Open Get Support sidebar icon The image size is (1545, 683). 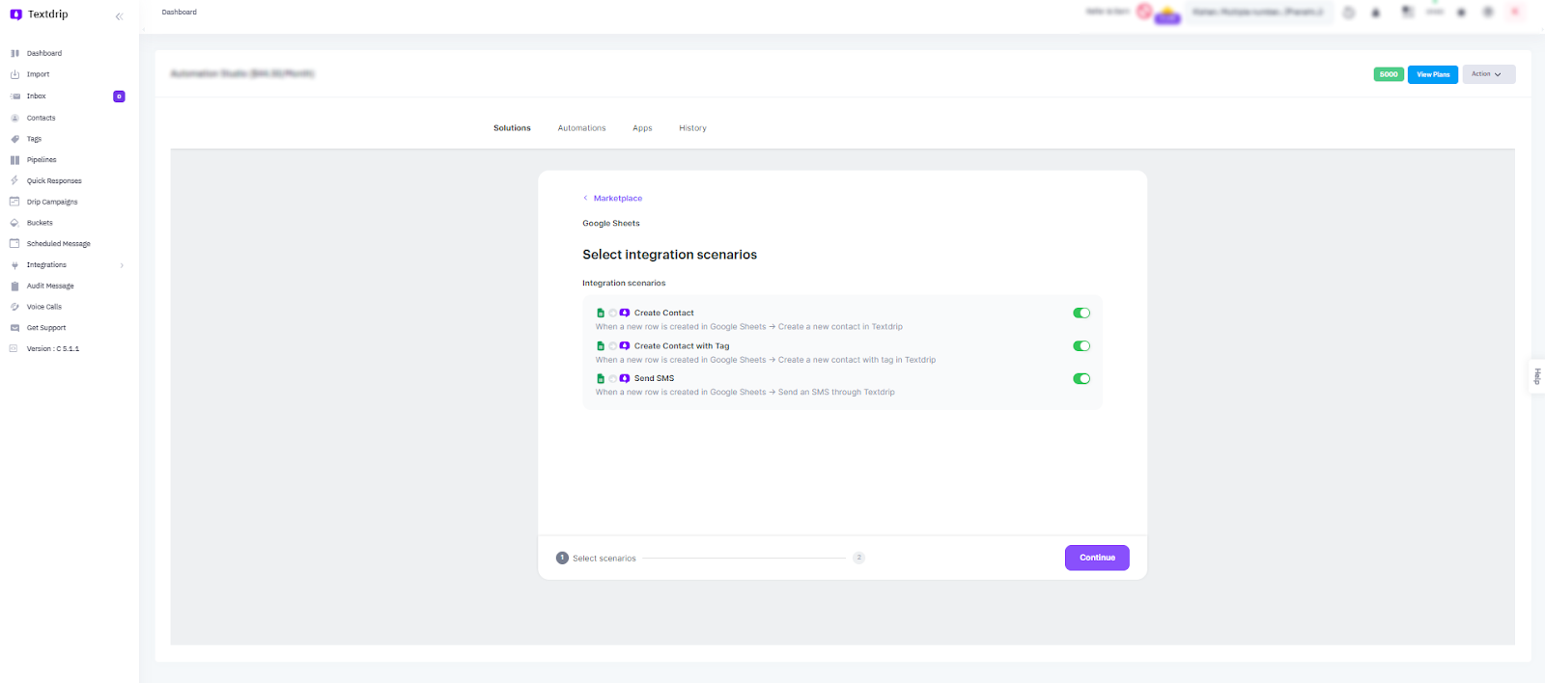pyautogui.click(x=14, y=328)
